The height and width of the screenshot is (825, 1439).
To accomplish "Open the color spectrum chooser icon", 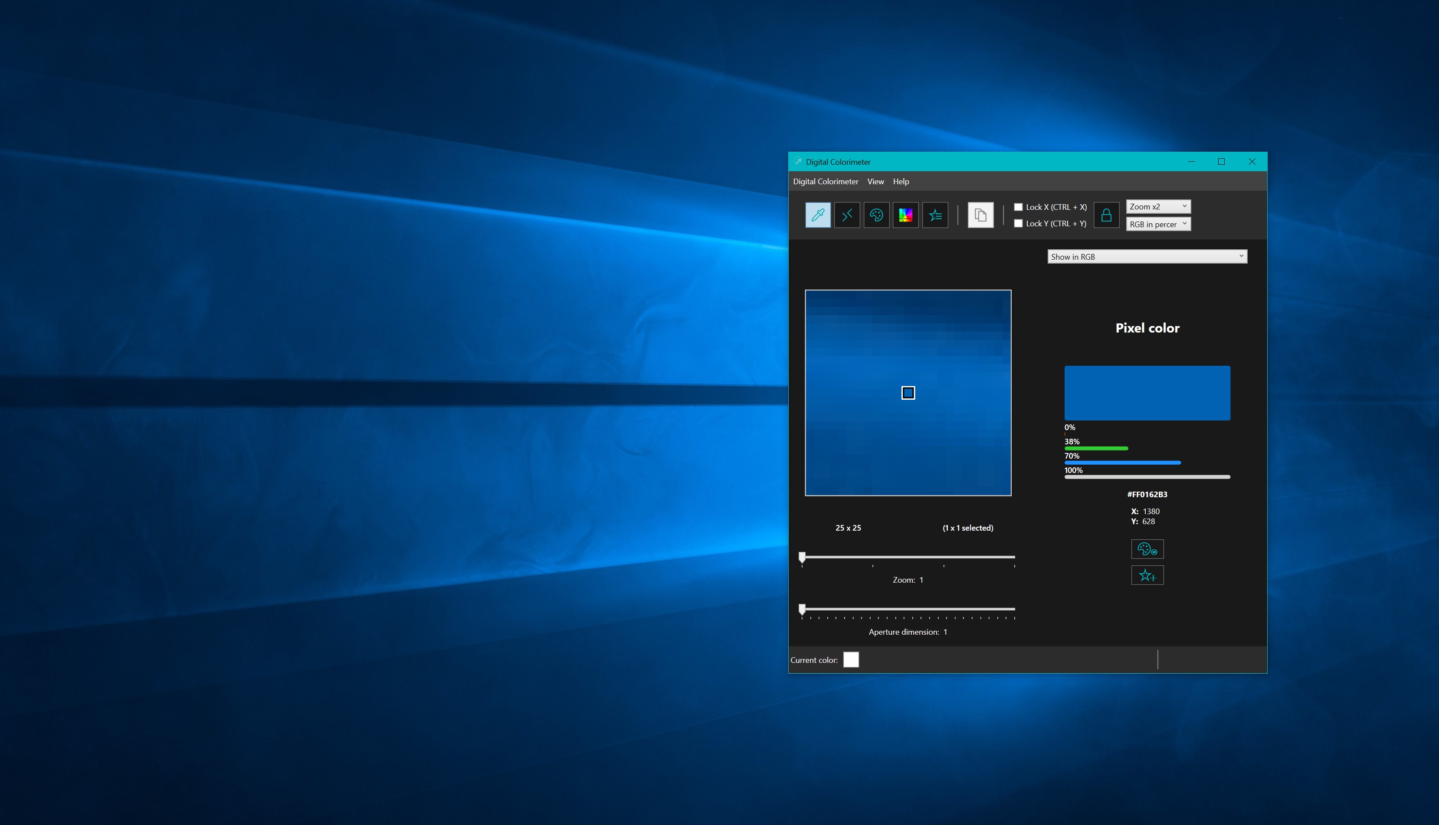I will [905, 215].
